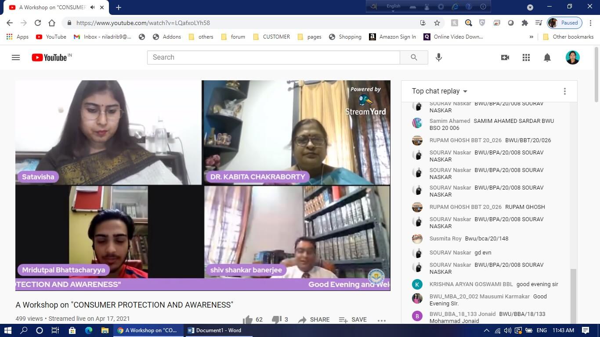Open the YouTube hamburger guide menu
600x337 pixels.
pos(16,57)
